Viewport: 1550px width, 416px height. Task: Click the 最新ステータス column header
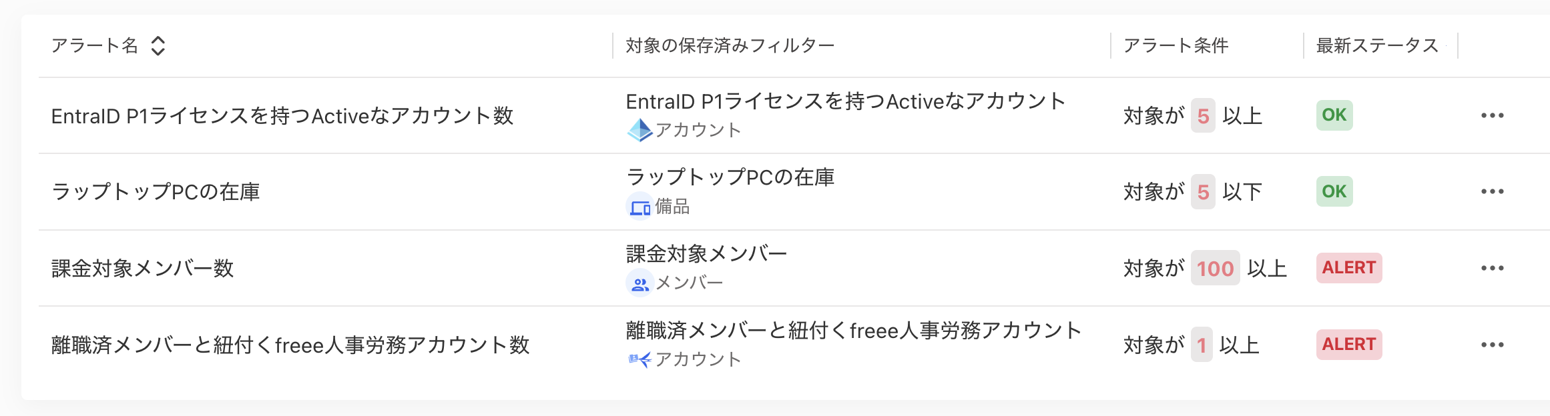[1376, 46]
